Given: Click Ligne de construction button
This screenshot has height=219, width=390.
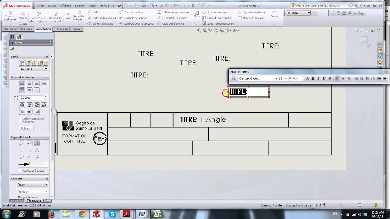Looking at the screenshot, I should tap(217, 18).
